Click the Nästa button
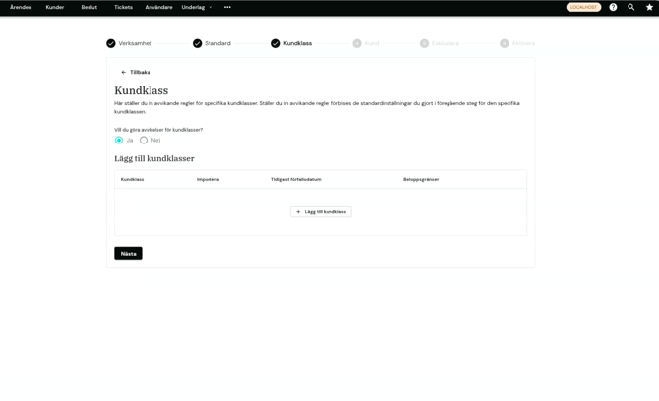The image size is (659, 401). (x=128, y=254)
